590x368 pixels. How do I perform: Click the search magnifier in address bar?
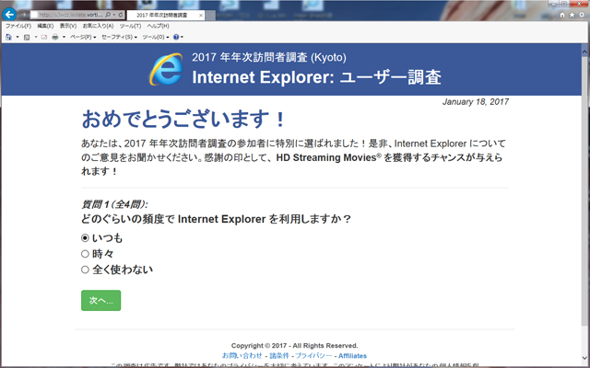108,15
